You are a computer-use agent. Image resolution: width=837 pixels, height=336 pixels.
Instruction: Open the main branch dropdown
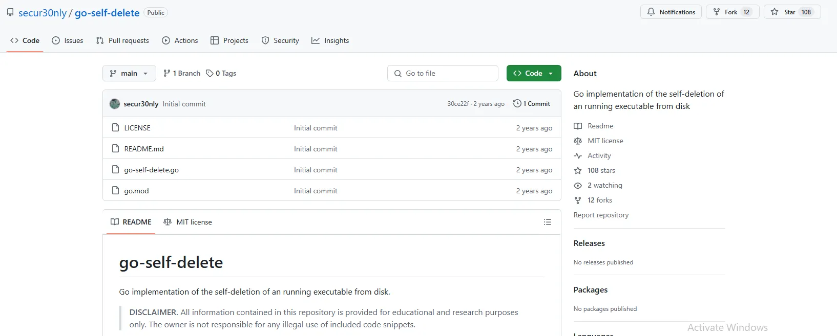pyautogui.click(x=129, y=73)
